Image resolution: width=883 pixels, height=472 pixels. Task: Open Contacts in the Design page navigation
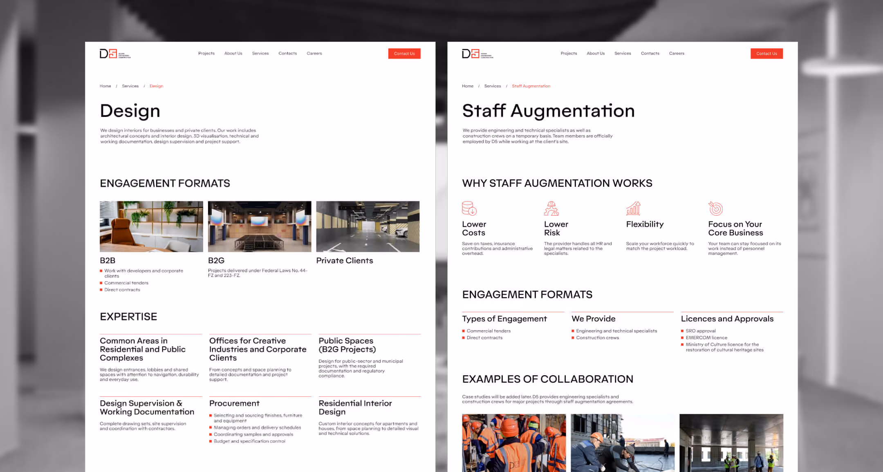tap(288, 54)
